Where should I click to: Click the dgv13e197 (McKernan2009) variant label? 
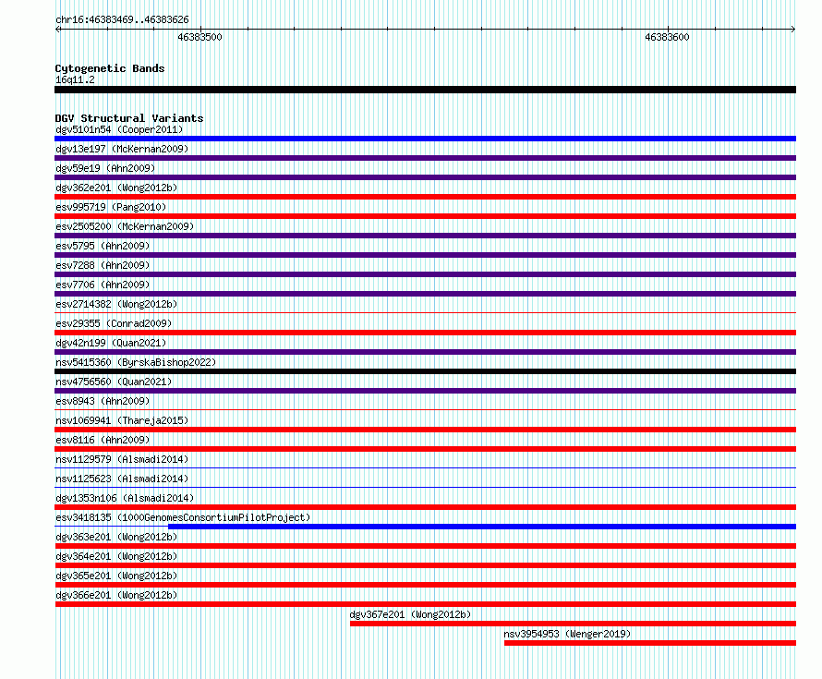[x=122, y=149]
